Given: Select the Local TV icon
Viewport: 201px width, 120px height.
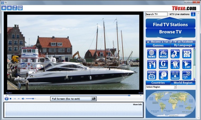Looking at the screenshot, I should click(x=152, y=75).
